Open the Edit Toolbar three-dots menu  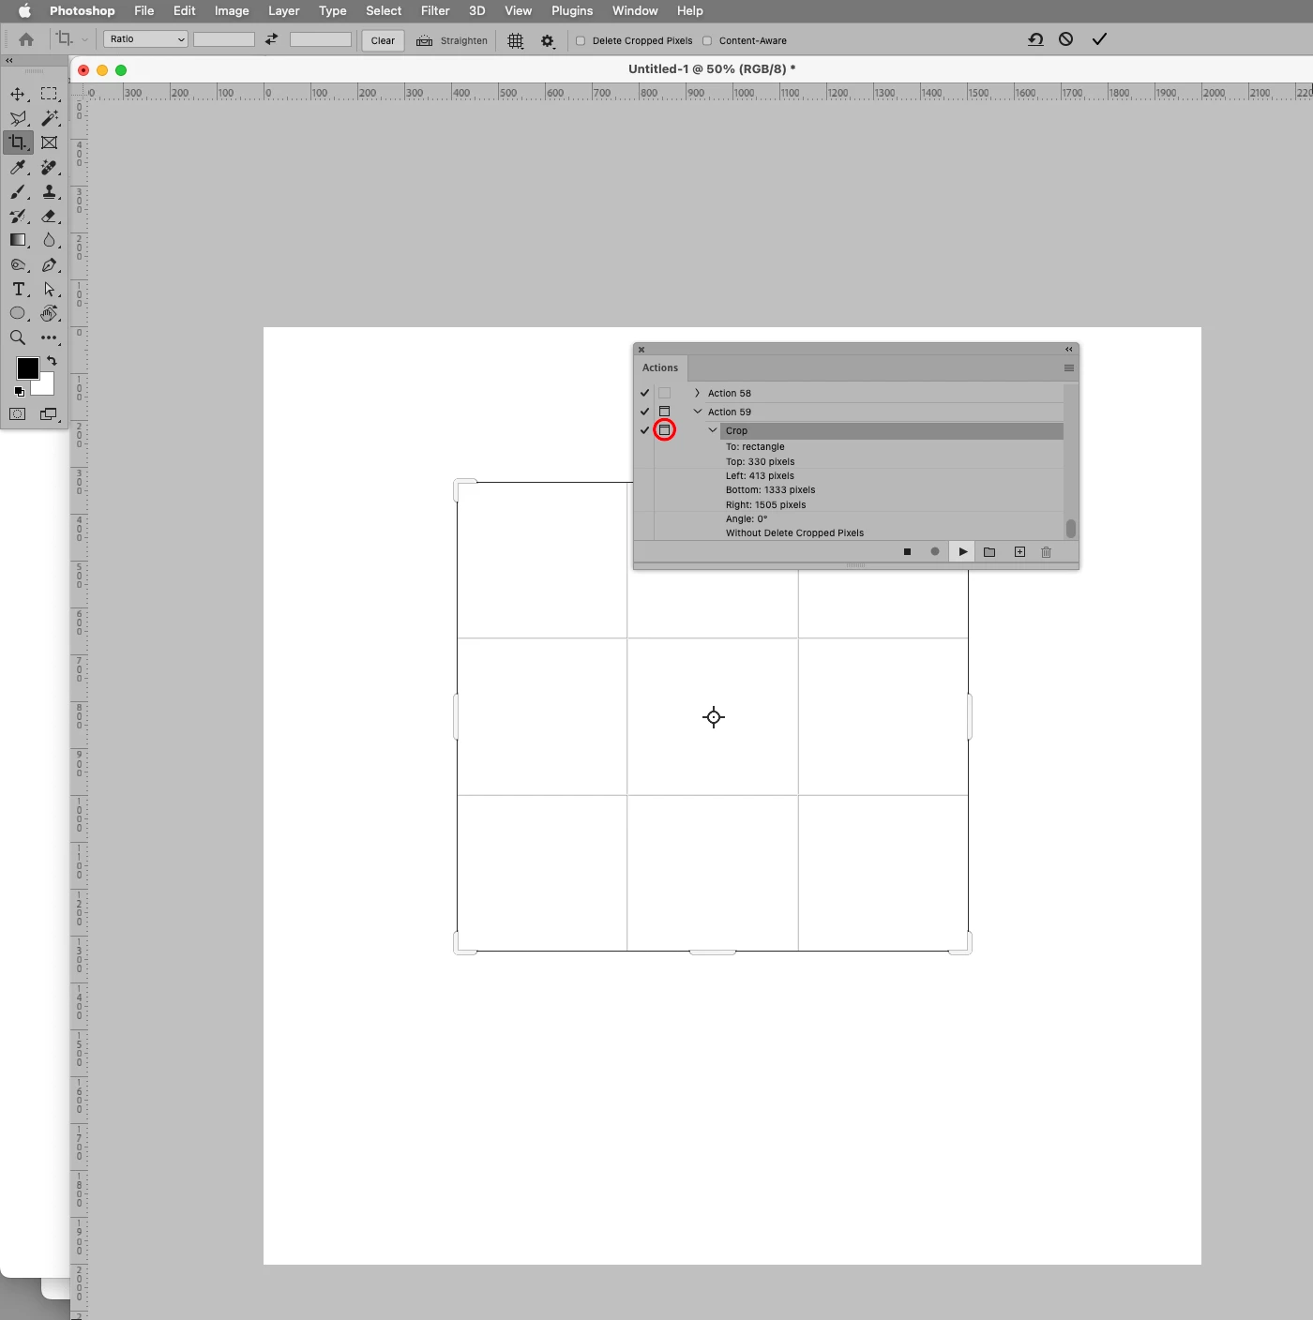pos(50,337)
